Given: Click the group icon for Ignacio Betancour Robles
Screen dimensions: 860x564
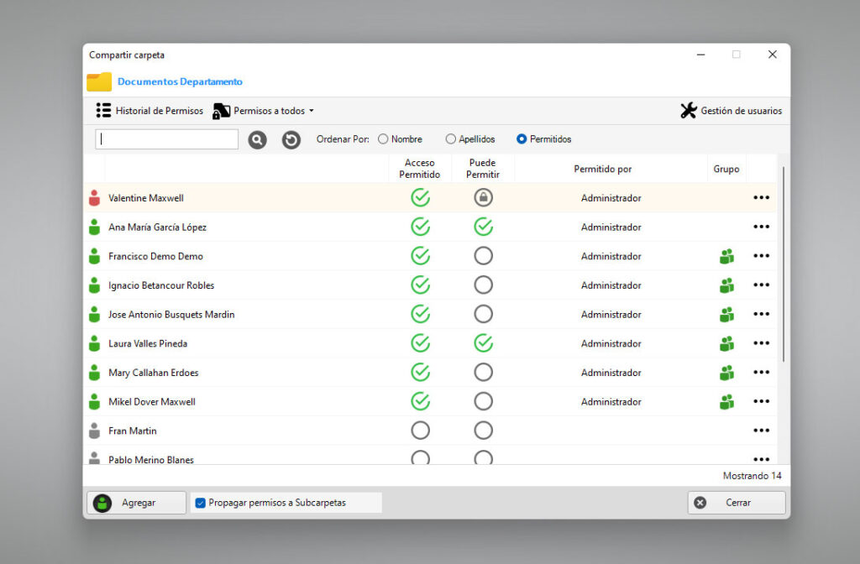Looking at the screenshot, I should point(726,285).
